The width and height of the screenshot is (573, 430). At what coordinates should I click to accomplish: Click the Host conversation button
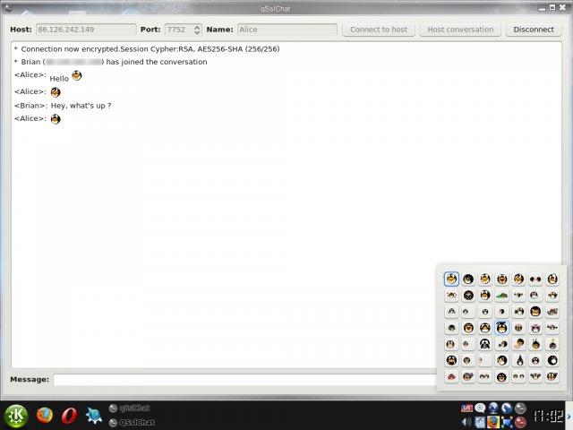tap(460, 29)
